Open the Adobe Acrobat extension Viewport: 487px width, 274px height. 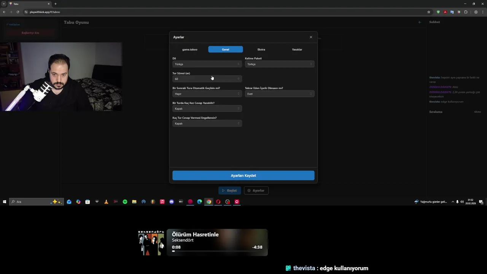(x=445, y=12)
